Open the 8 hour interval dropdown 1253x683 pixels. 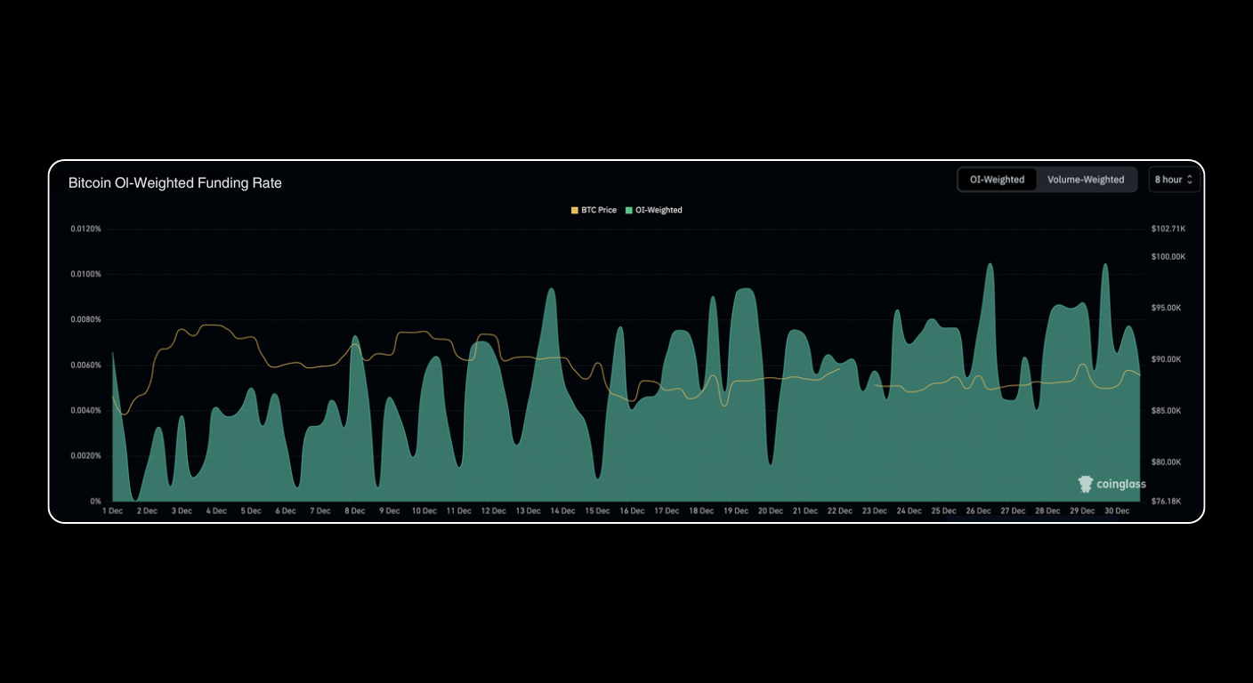pos(1173,179)
